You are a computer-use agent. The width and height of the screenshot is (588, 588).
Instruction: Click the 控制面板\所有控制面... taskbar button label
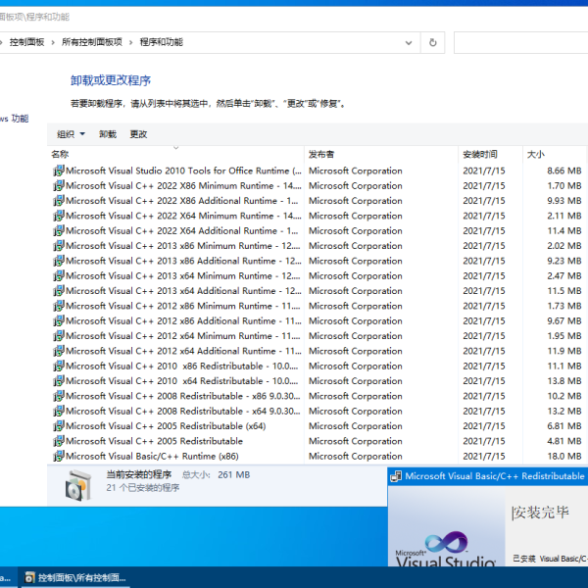coord(81,577)
